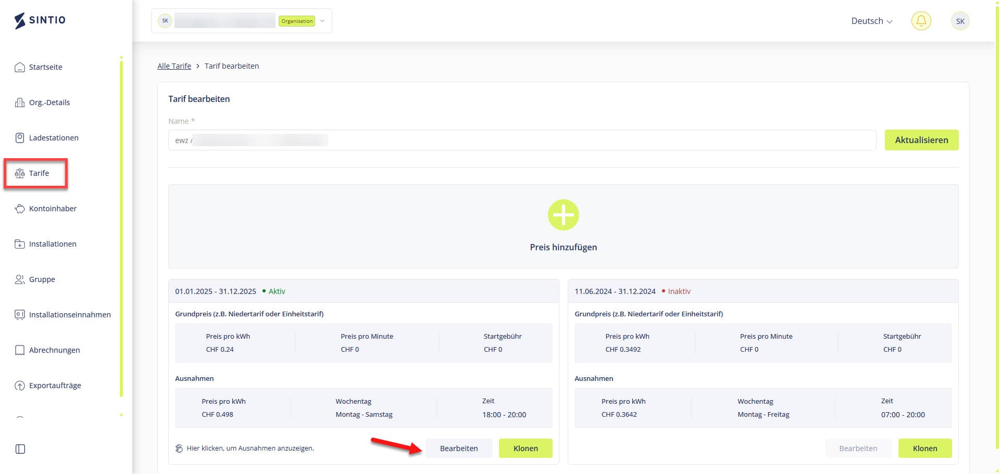Click the tariff Name input field
The width and height of the screenshot is (1000, 474).
pos(521,140)
